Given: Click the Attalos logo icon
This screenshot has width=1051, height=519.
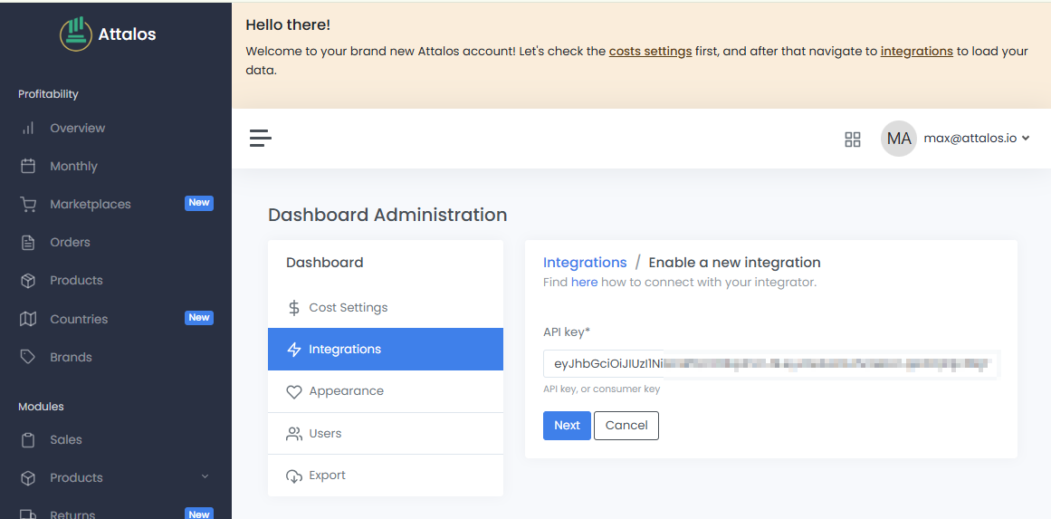Looking at the screenshot, I should [x=76, y=34].
